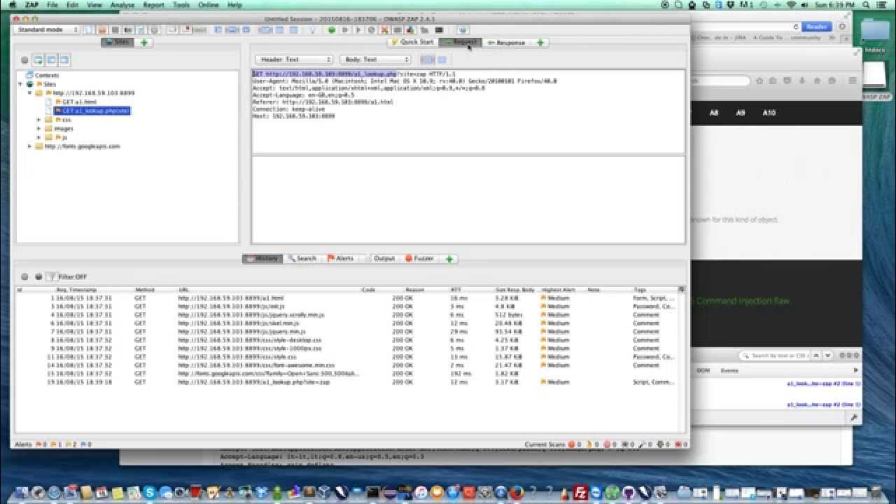Switch to the Quick Start tab

tap(412, 42)
